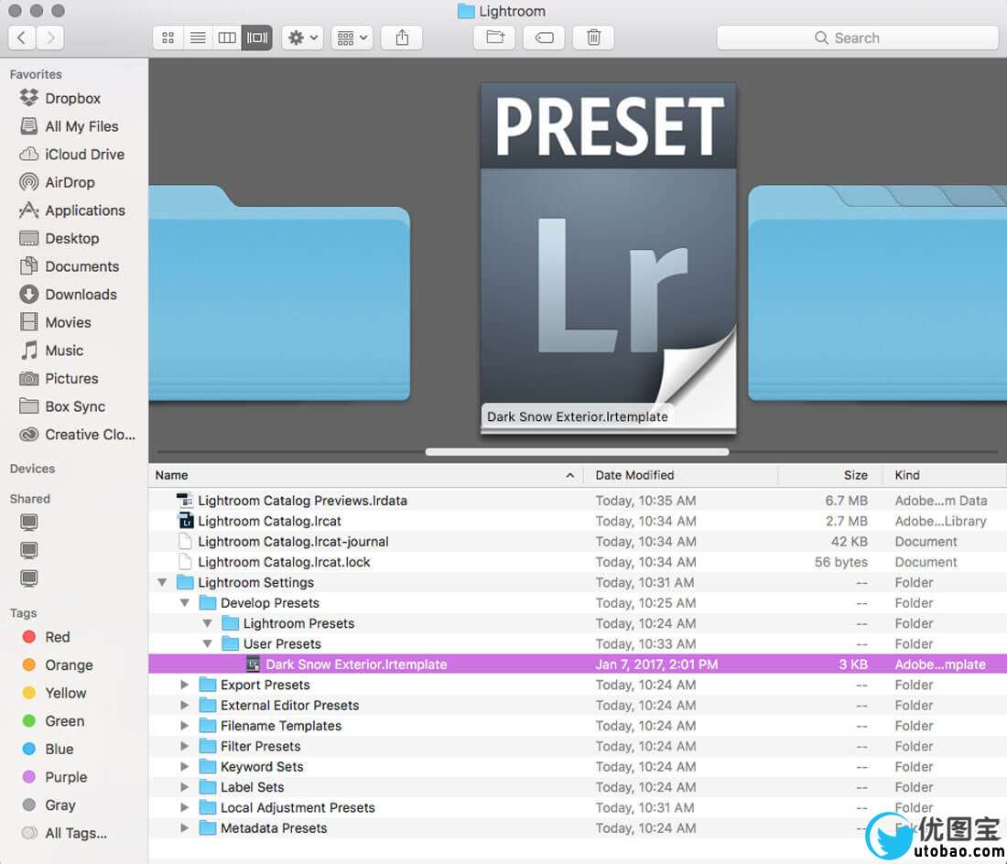Create a new folder from toolbar
The width and height of the screenshot is (1007, 864).
494,38
